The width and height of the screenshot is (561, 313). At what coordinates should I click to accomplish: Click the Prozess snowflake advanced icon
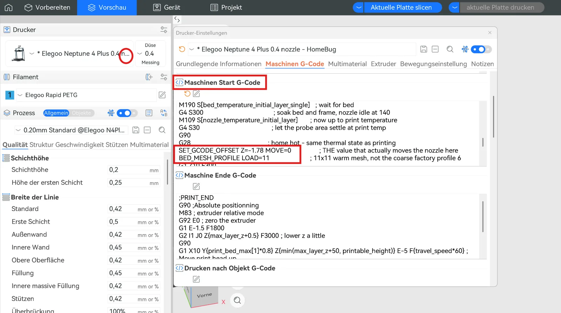(x=111, y=113)
